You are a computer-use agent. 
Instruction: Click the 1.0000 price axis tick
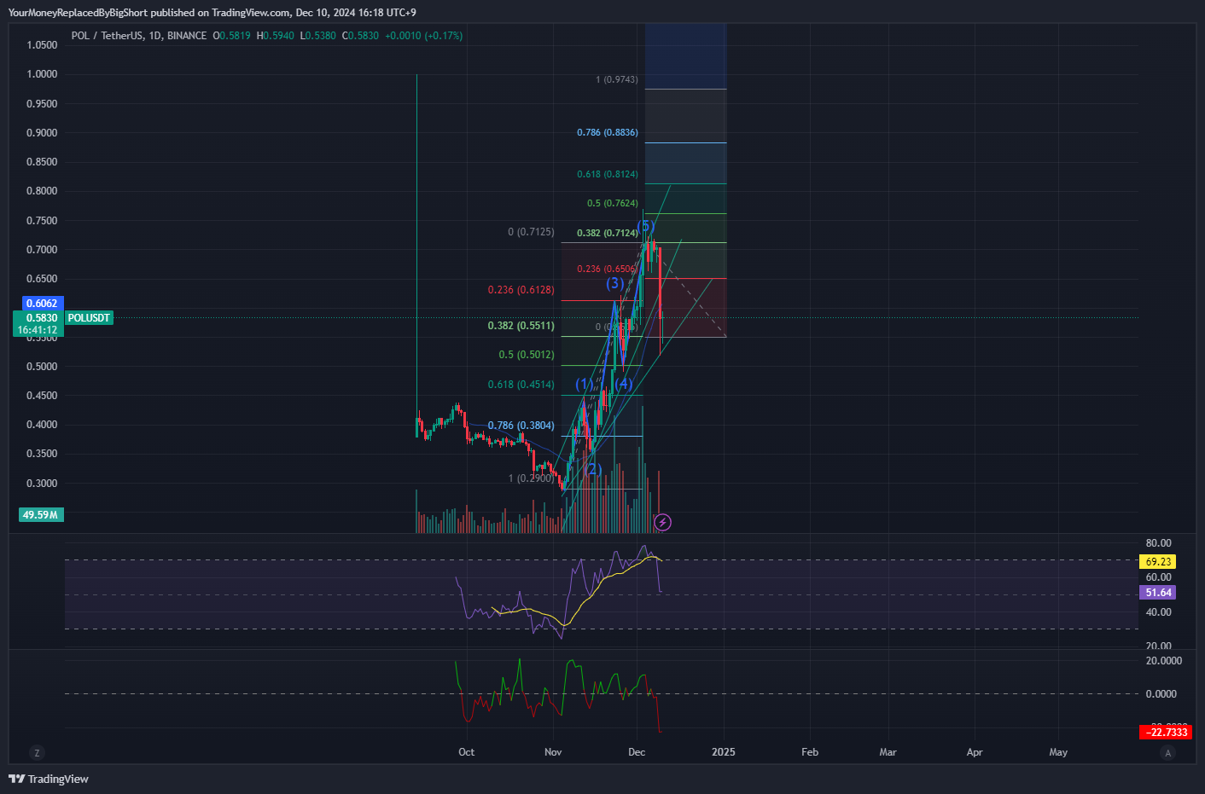[x=42, y=74]
